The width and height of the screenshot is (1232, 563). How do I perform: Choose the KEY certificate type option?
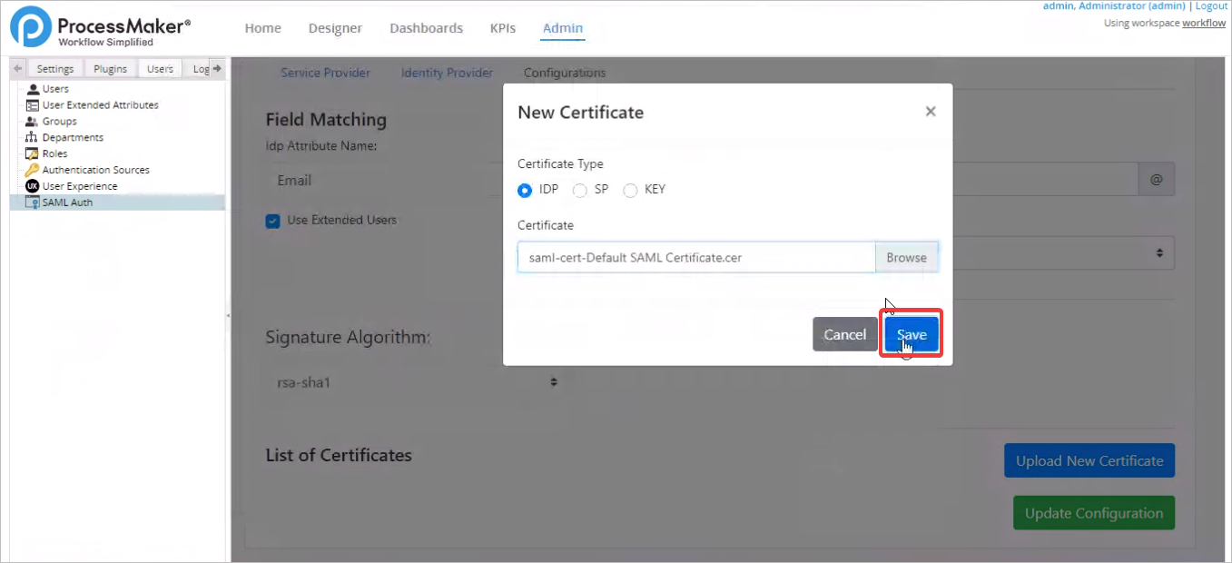click(x=630, y=190)
